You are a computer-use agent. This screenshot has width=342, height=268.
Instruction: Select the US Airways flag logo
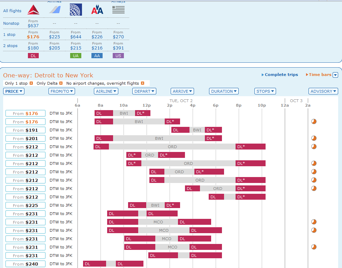pyautogui.click(x=118, y=10)
